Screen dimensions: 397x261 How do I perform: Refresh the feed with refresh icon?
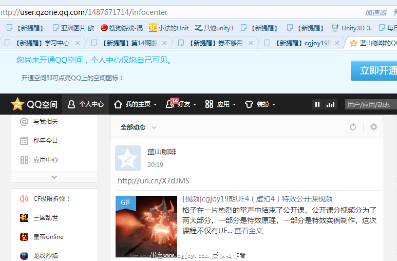[x=353, y=127]
